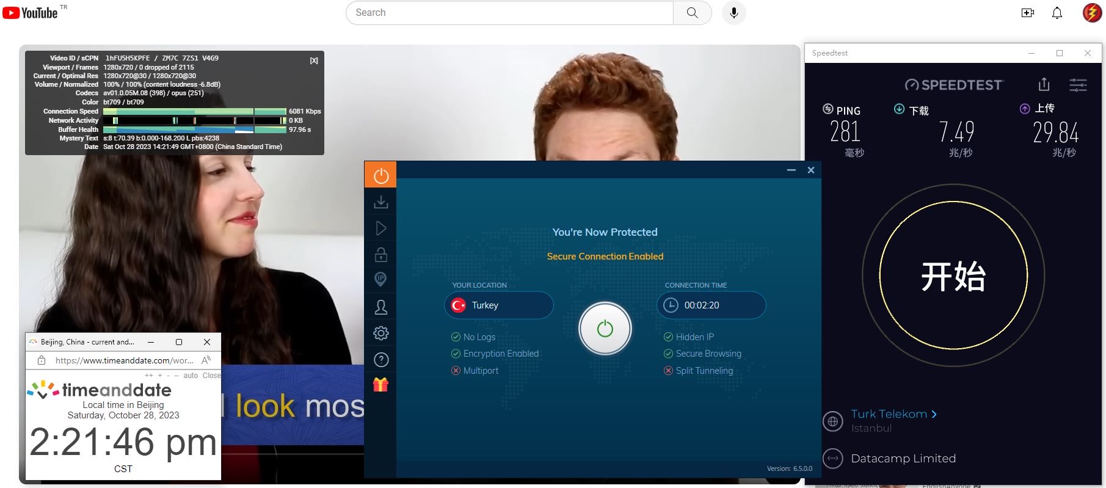The height and width of the screenshot is (488, 1106).
Task: Open the help question mark icon
Action: pos(380,360)
